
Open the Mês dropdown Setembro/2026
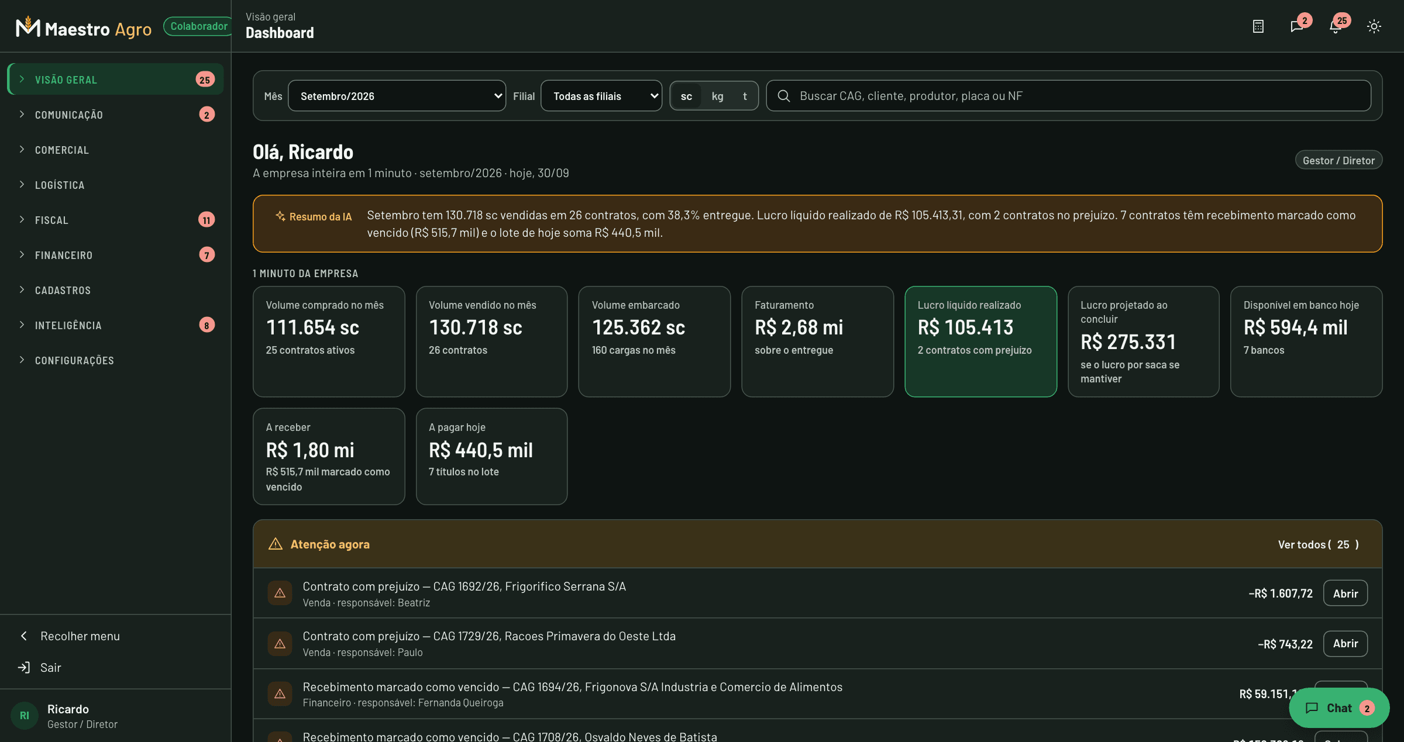[x=397, y=96]
